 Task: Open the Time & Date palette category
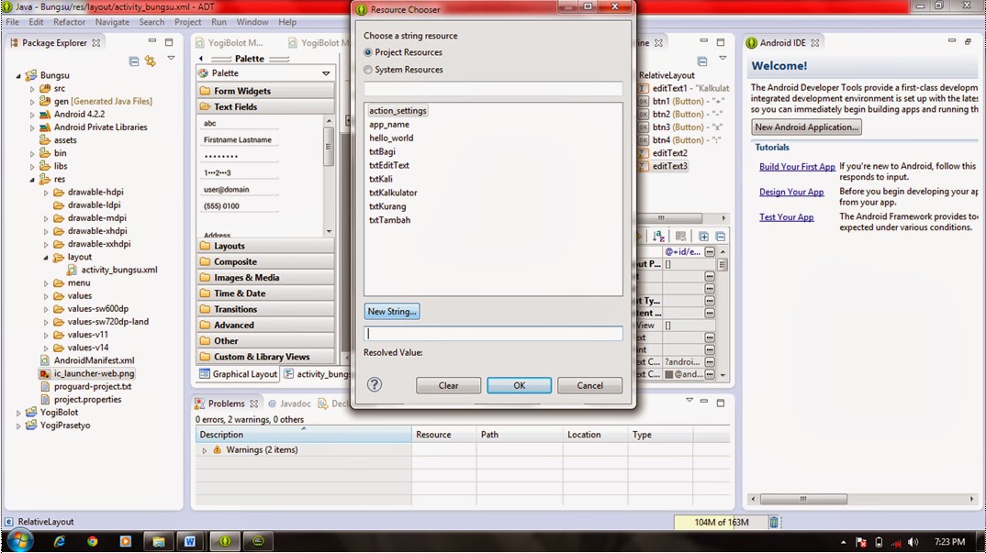[265, 293]
